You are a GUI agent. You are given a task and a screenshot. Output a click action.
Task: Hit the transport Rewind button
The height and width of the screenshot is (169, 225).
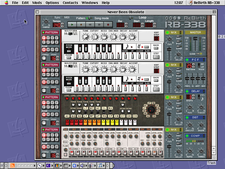tap(90, 25)
